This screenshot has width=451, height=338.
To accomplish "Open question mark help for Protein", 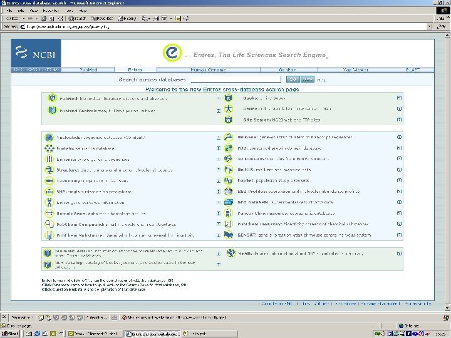I will point(219,148).
